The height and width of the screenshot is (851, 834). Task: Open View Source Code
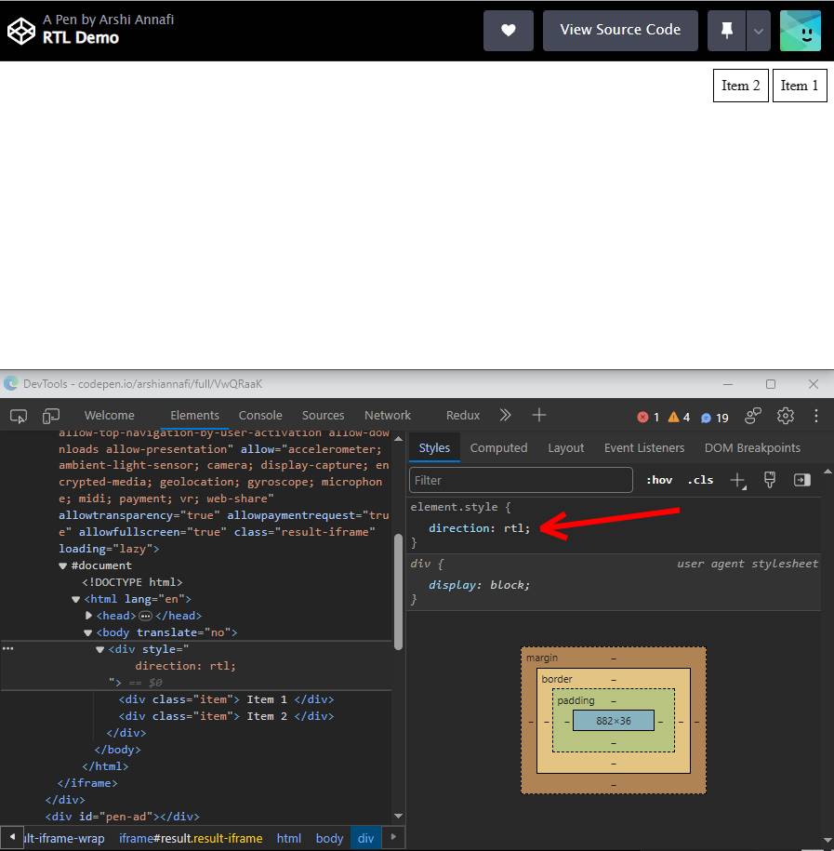tap(620, 31)
